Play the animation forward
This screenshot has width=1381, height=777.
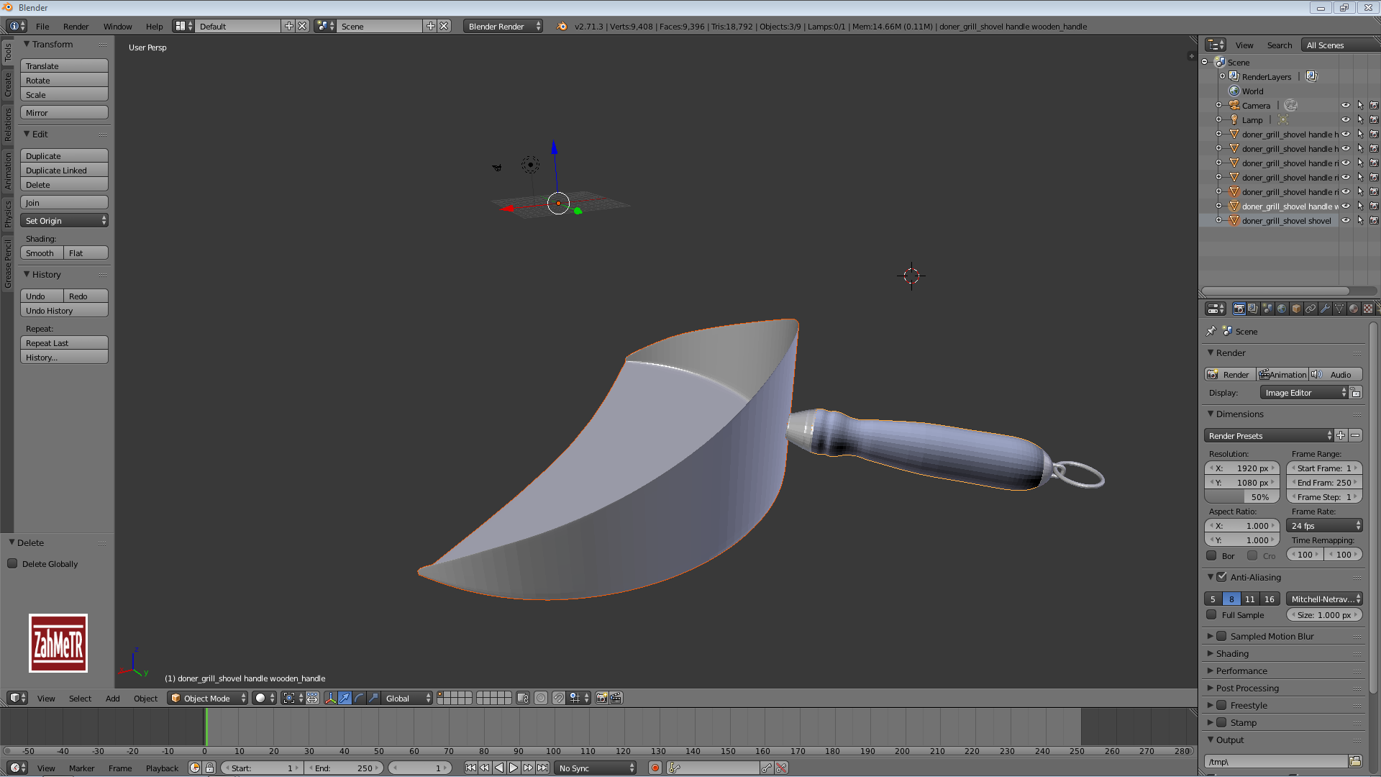click(514, 768)
